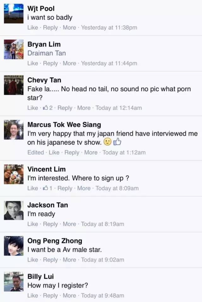Like Billy Lui's comment

[33, 295]
